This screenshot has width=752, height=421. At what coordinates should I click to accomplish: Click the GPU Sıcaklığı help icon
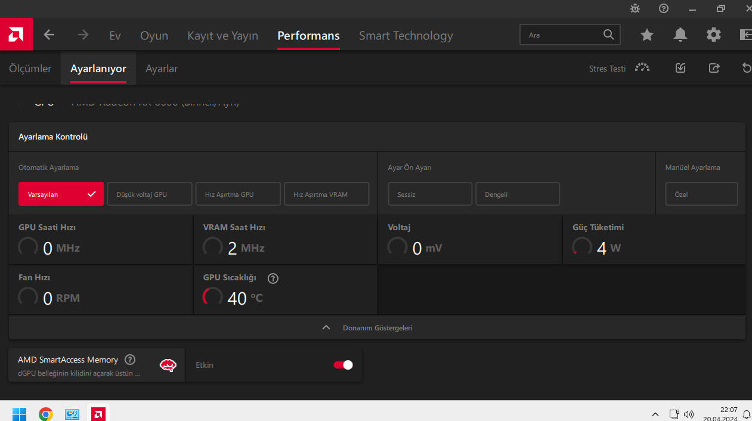tap(273, 278)
